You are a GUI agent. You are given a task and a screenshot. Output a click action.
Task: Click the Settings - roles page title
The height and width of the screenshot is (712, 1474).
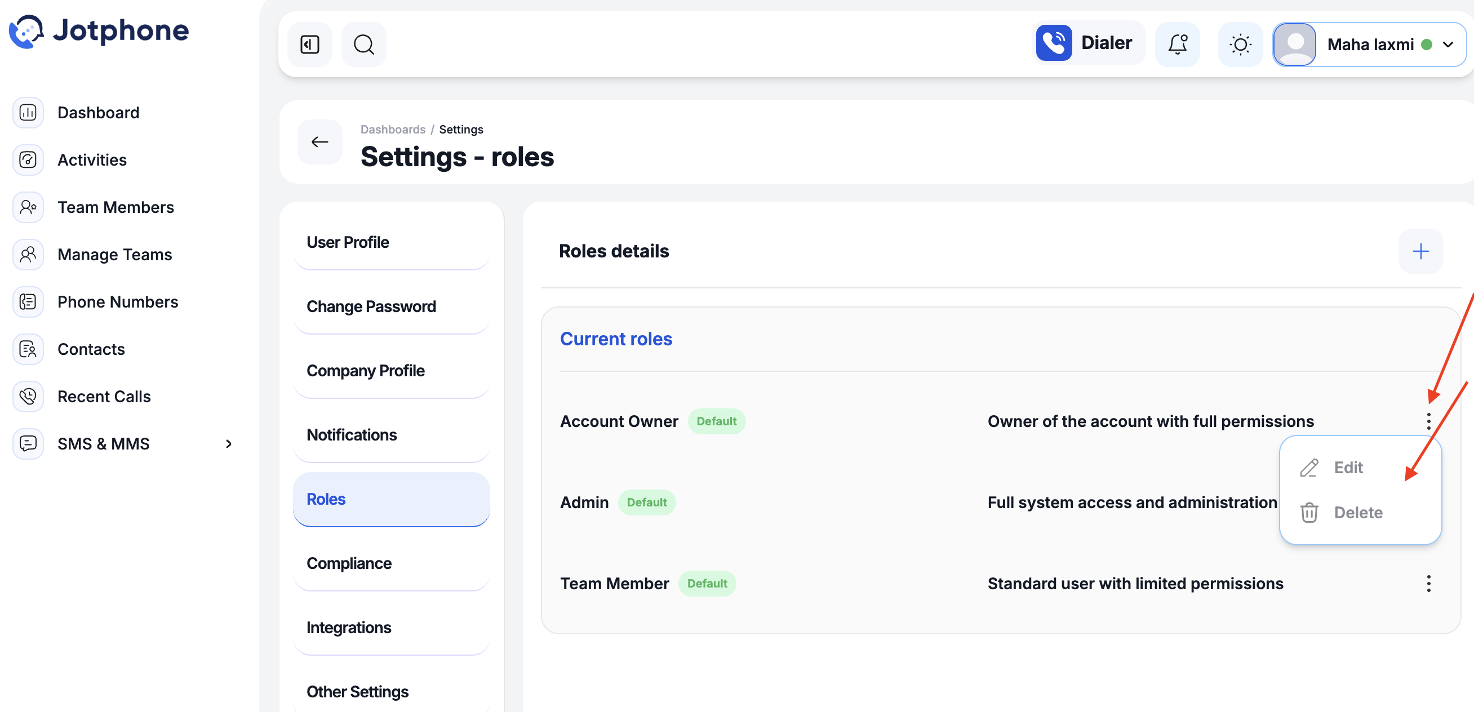pyautogui.click(x=457, y=157)
